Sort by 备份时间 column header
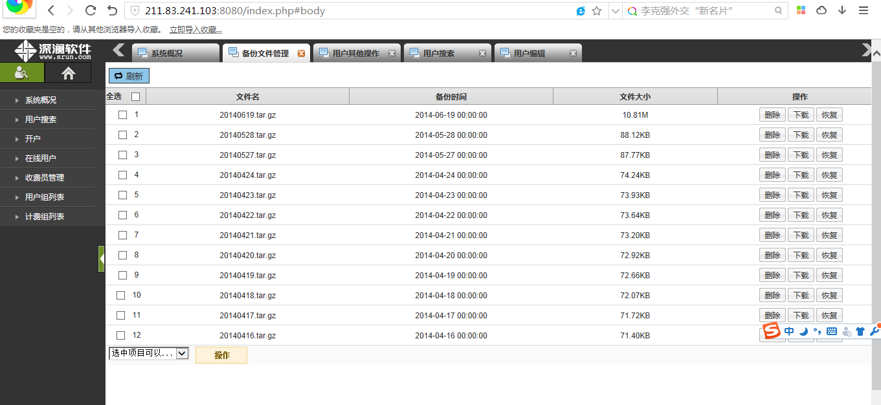 (x=451, y=96)
